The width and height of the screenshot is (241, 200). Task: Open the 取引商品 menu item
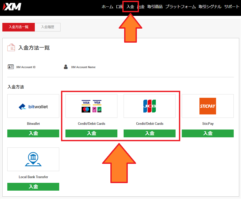coord(155,7)
